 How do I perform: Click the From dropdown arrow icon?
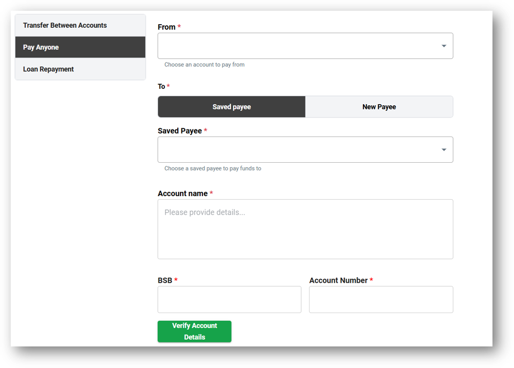444,46
